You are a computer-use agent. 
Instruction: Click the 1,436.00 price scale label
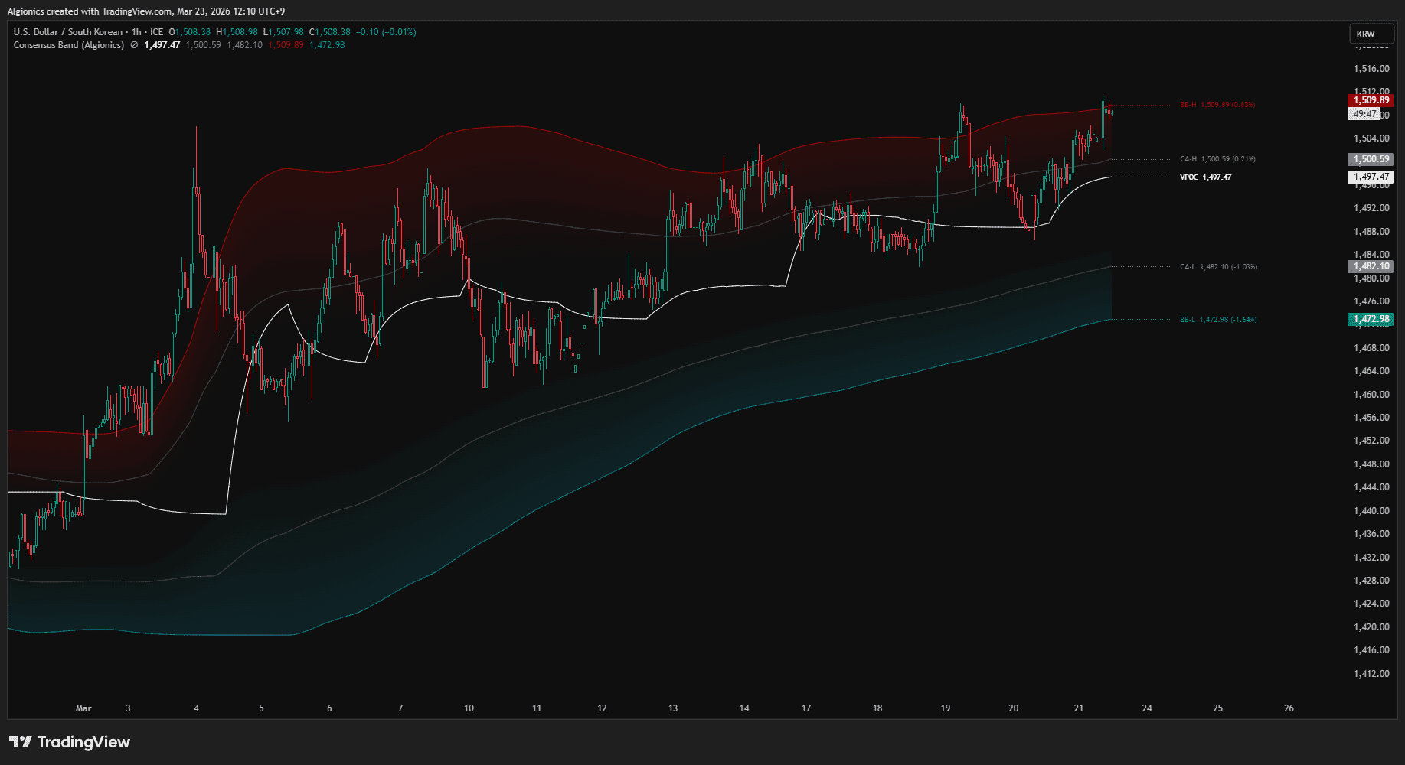1371,534
